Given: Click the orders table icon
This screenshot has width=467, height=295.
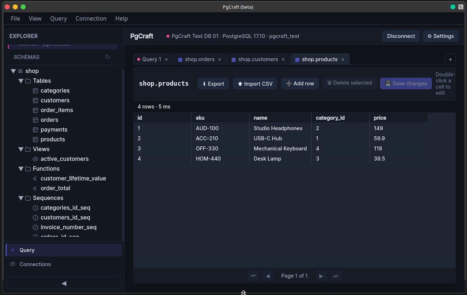Looking at the screenshot, I should 35,120.
